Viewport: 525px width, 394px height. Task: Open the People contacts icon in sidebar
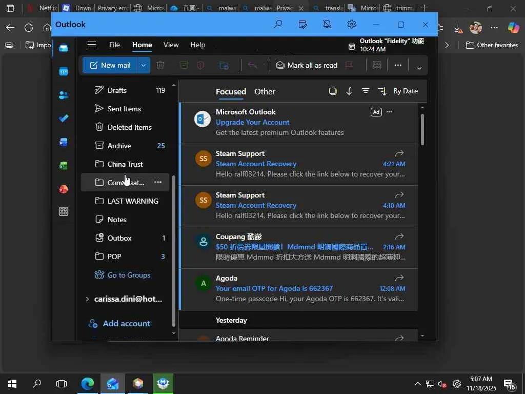(63, 95)
